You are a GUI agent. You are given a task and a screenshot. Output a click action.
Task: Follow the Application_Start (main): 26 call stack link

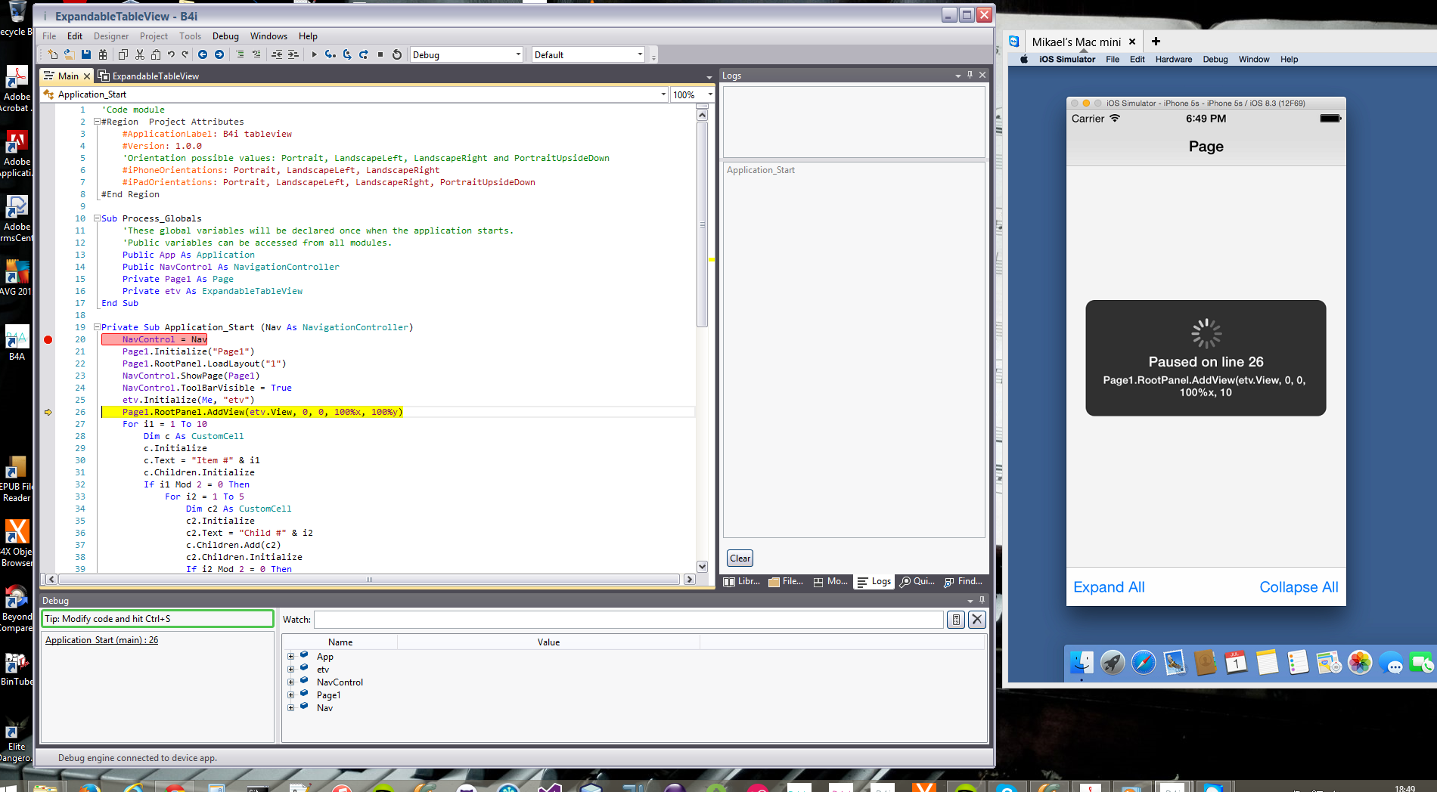102,640
